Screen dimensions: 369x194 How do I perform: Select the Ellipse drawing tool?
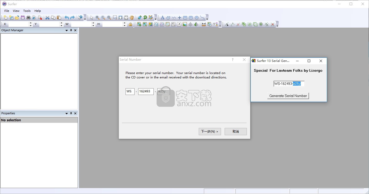pyautogui.click(x=196, y=18)
